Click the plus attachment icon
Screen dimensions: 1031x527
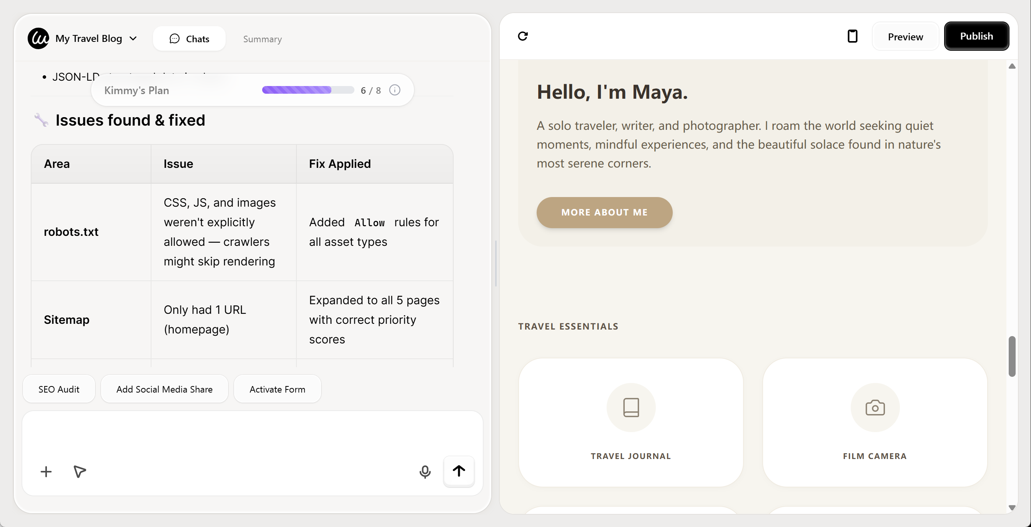[x=46, y=471]
